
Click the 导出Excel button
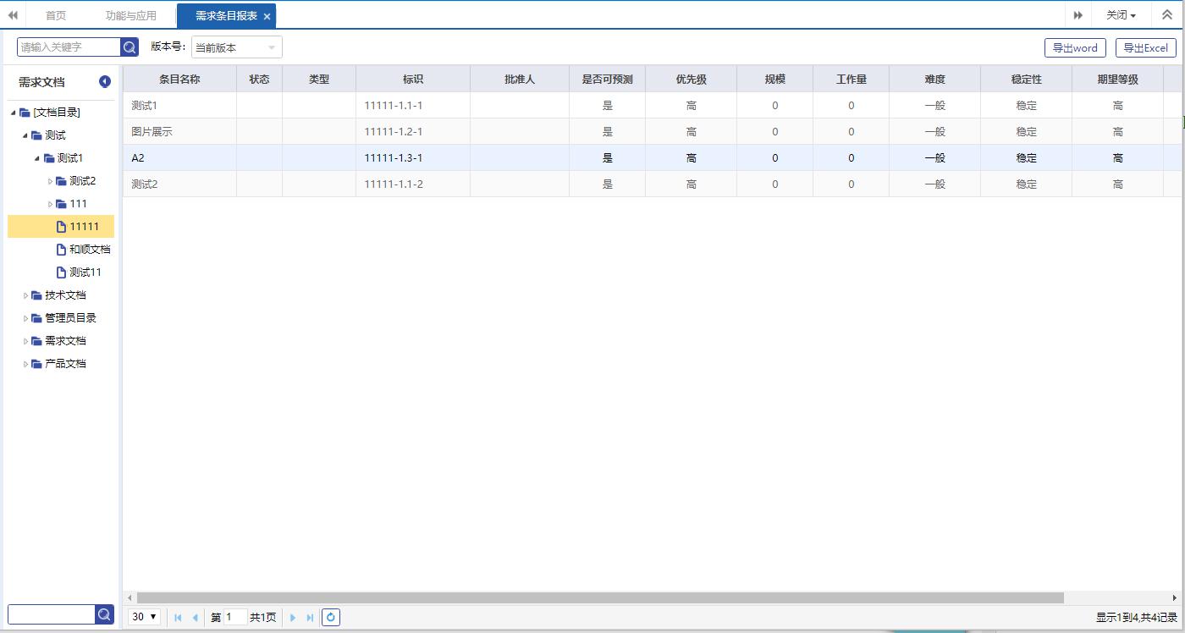point(1145,48)
